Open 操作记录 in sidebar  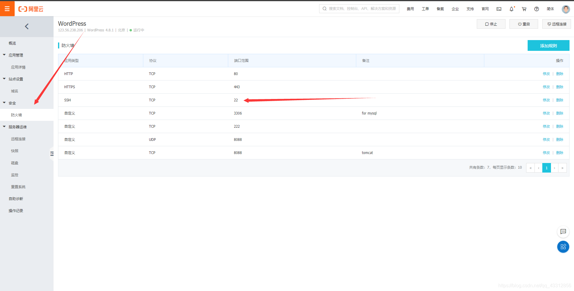tap(16, 211)
